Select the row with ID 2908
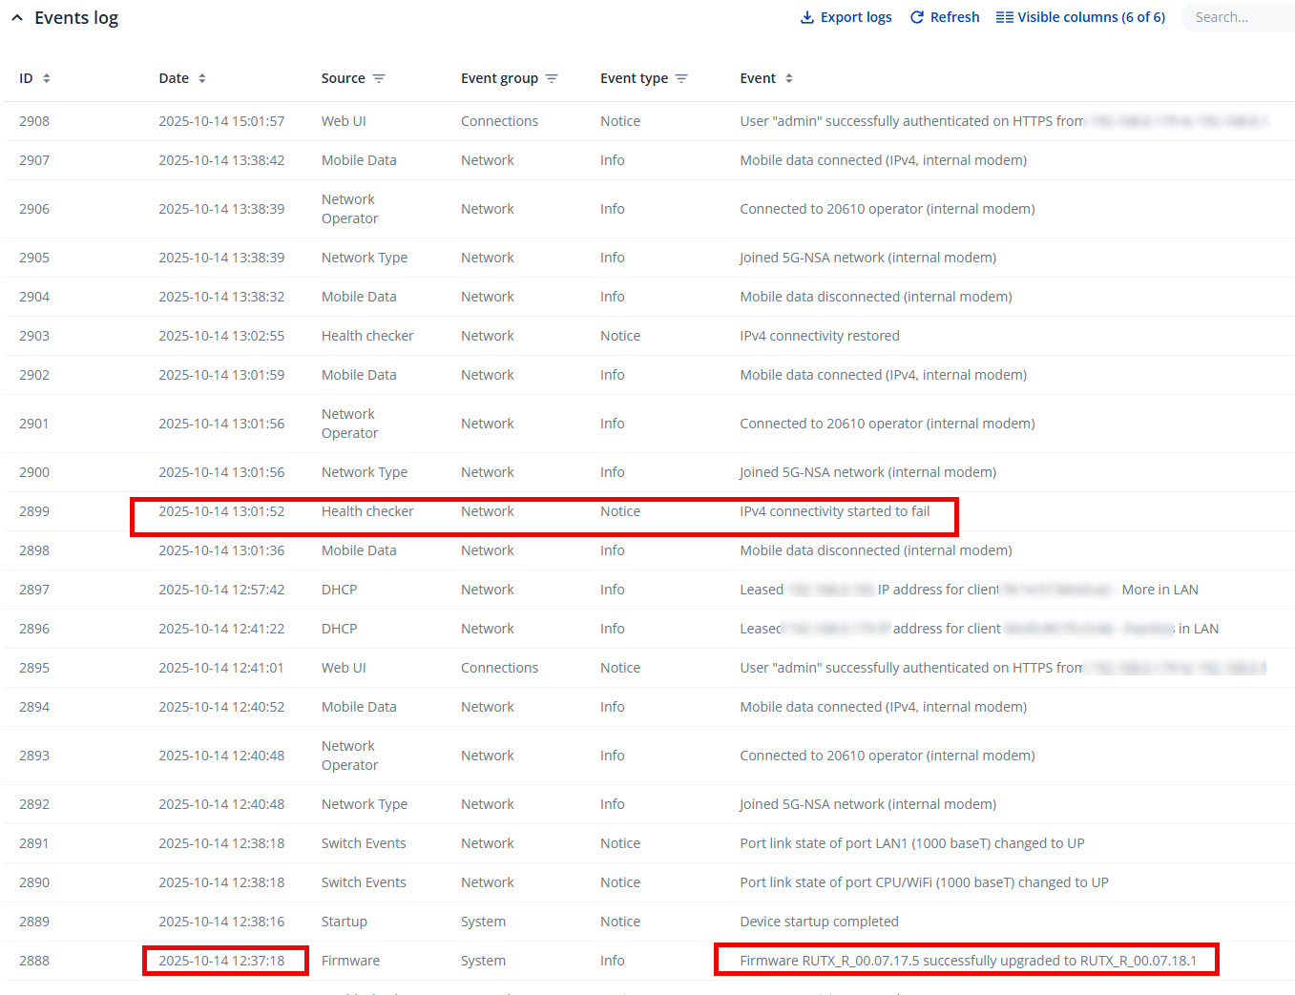The image size is (1295, 995). [34, 121]
